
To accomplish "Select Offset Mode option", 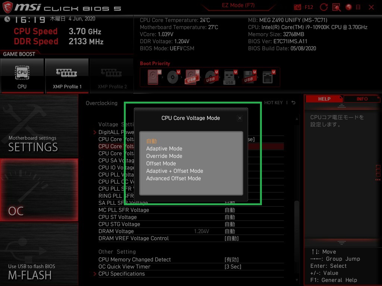I will click(x=161, y=163).
